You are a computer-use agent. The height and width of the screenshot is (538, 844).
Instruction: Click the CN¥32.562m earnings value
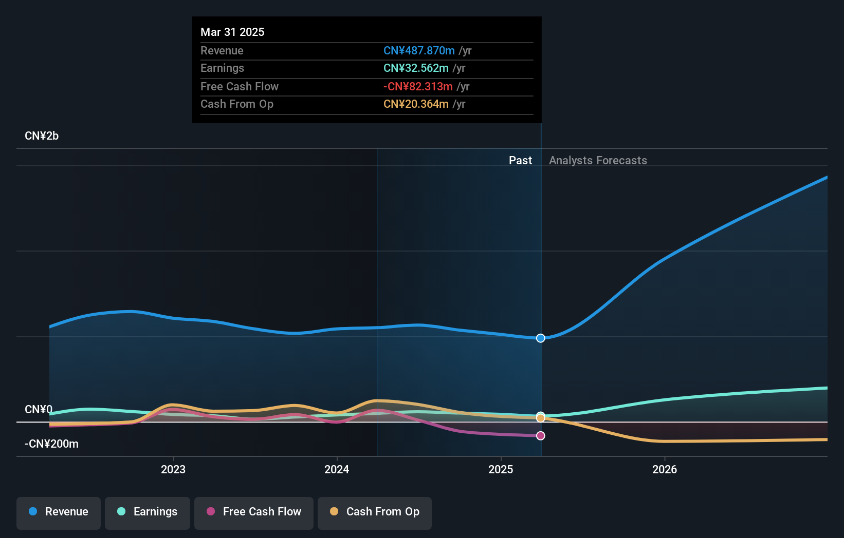click(x=416, y=68)
